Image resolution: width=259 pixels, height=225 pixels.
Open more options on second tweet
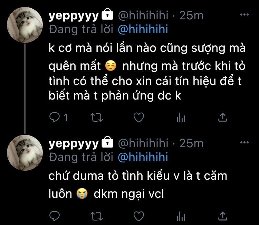point(244,142)
